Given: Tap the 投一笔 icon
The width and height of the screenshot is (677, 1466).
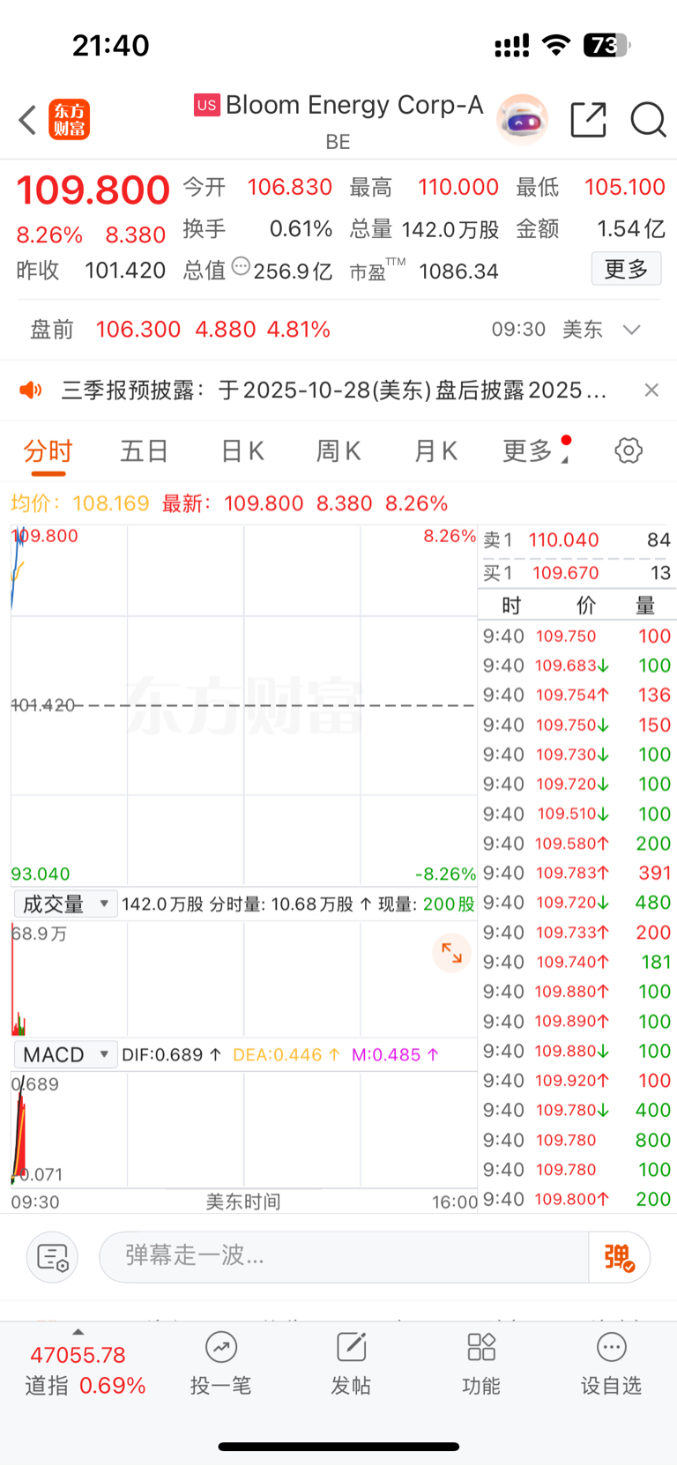Looking at the screenshot, I should (x=221, y=1347).
